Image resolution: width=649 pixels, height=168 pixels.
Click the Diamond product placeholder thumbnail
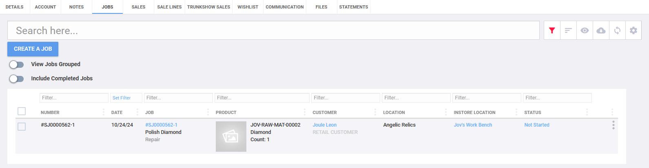click(231, 137)
